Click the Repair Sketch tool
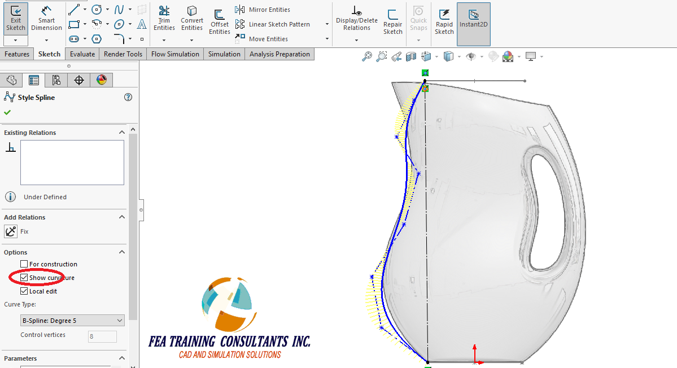 pyautogui.click(x=392, y=20)
